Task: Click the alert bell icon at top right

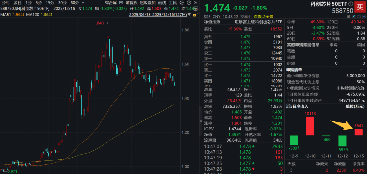Action: [x=359, y=16]
